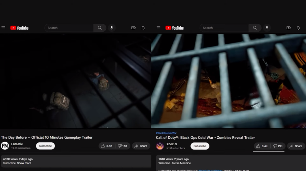Click search magnifier in right window
The height and width of the screenshot is (171, 306).
point(255,28)
